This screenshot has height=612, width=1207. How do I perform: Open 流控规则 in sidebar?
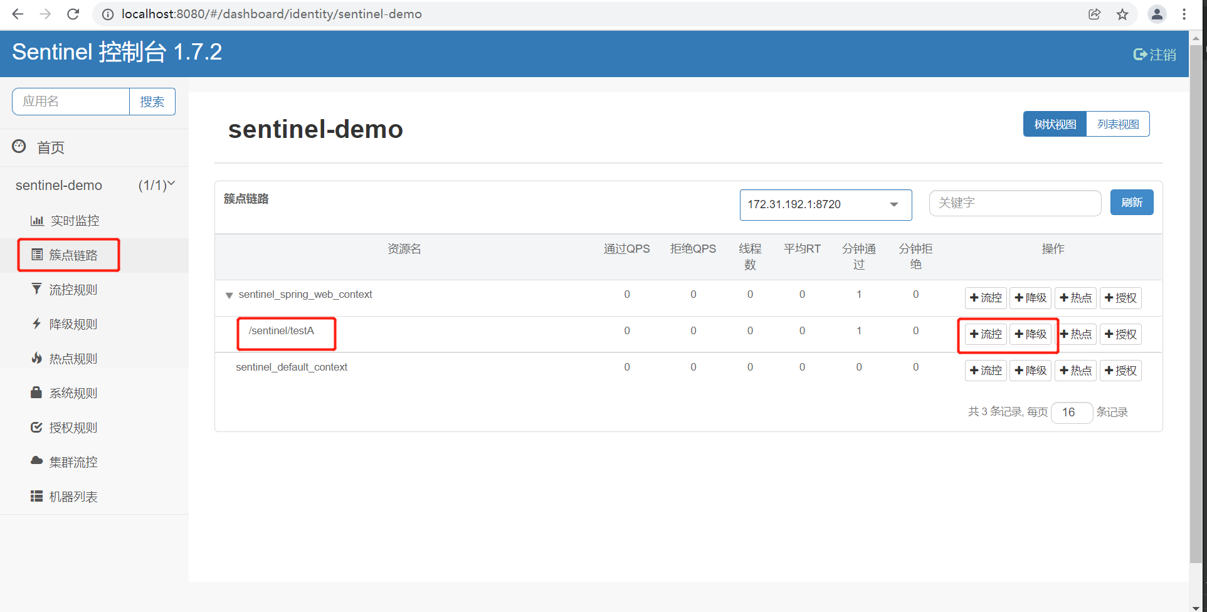coord(65,290)
